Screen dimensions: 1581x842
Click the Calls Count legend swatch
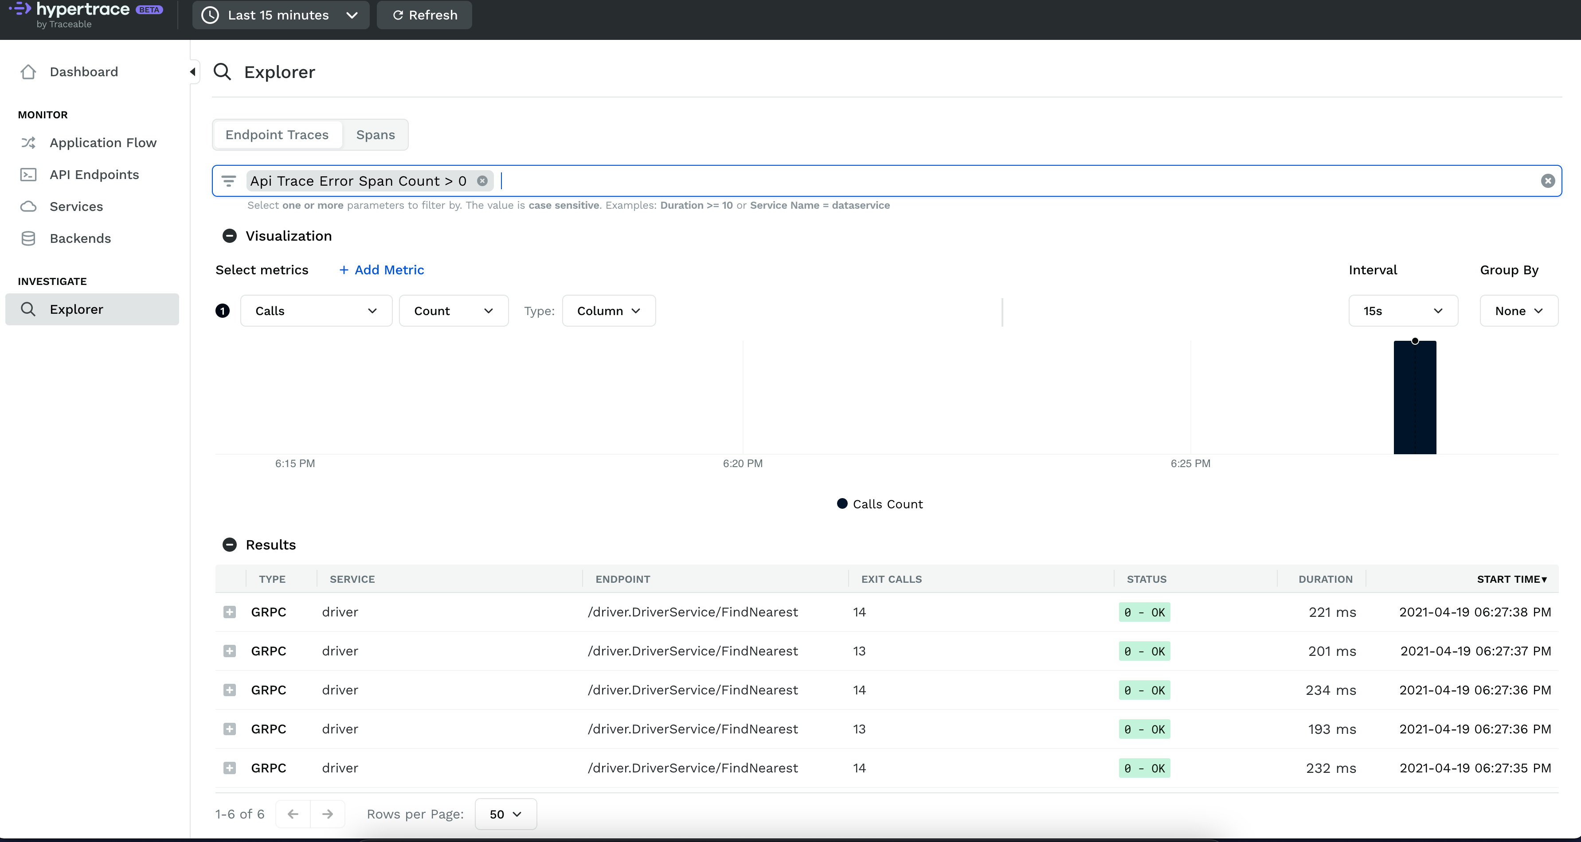[x=842, y=503]
